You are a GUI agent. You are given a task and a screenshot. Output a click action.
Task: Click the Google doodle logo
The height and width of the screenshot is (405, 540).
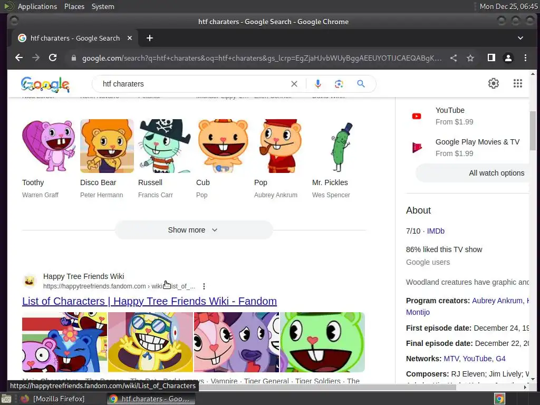45,84
